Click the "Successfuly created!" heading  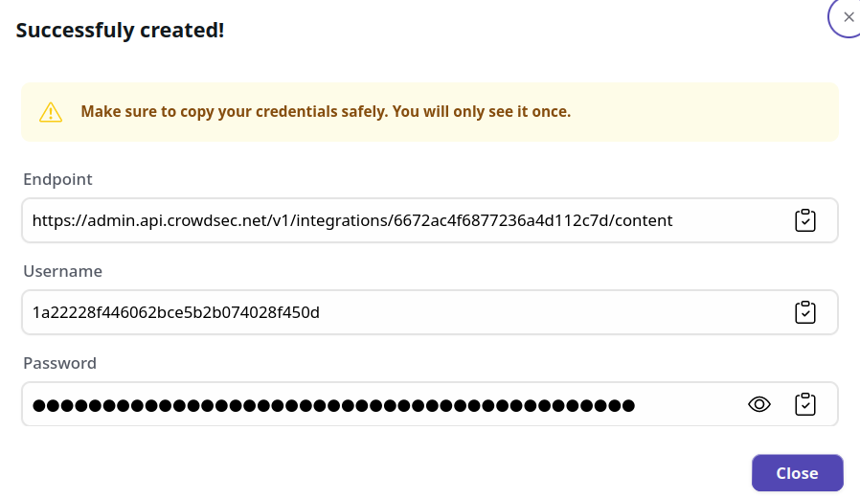coord(120,30)
